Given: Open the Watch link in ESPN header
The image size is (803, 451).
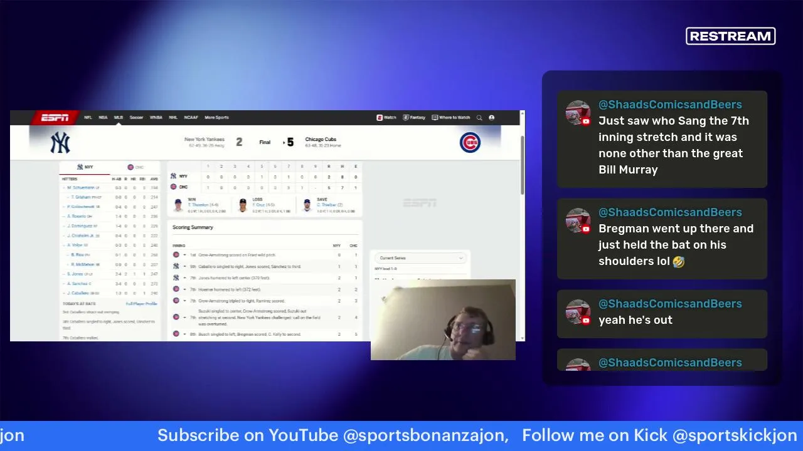Looking at the screenshot, I should click(x=386, y=118).
